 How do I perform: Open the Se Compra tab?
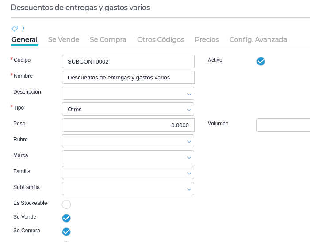click(108, 40)
